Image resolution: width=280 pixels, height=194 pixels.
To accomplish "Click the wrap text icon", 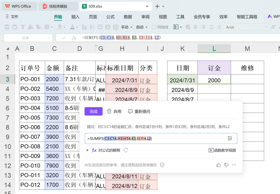I will 100,27.
